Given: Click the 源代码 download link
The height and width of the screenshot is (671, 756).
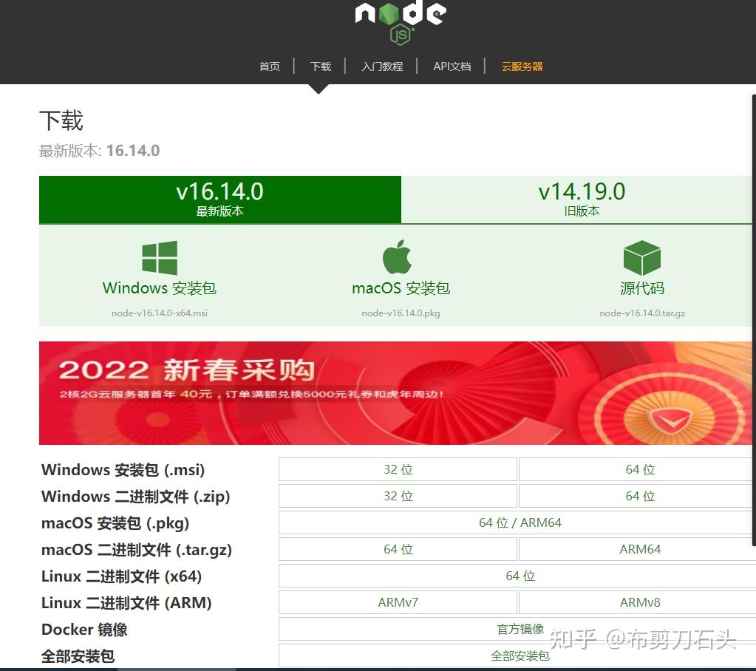Looking at the screenshot, I should click(641, 287).
